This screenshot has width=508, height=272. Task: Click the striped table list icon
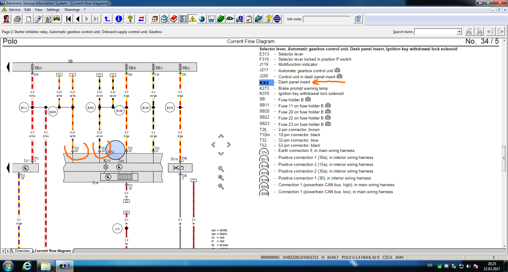pos(183,19)
